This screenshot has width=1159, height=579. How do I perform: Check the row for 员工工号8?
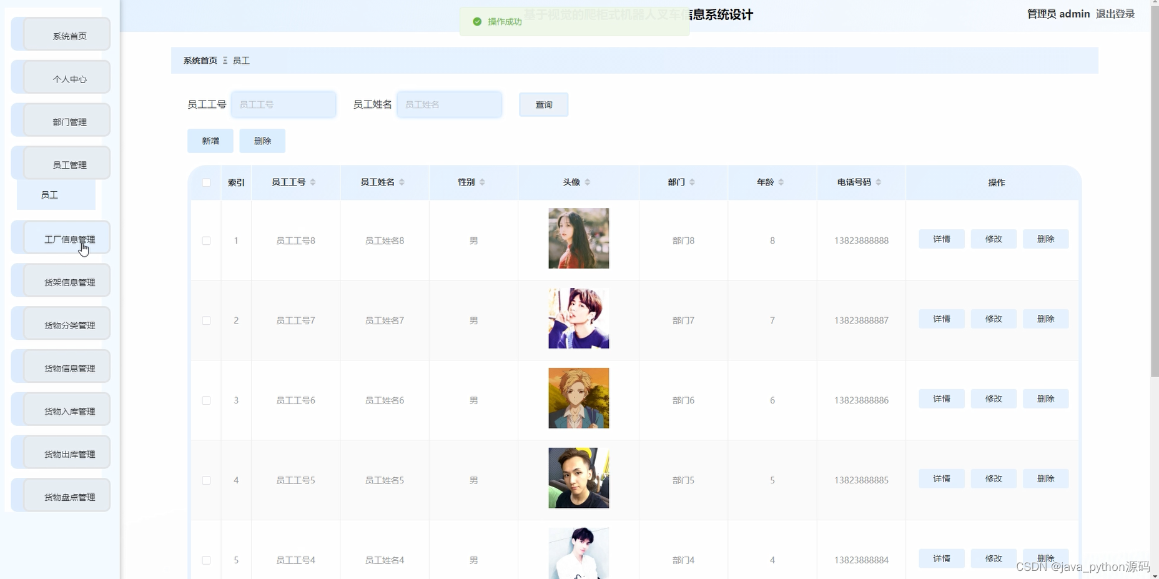[x=206, y=240]
